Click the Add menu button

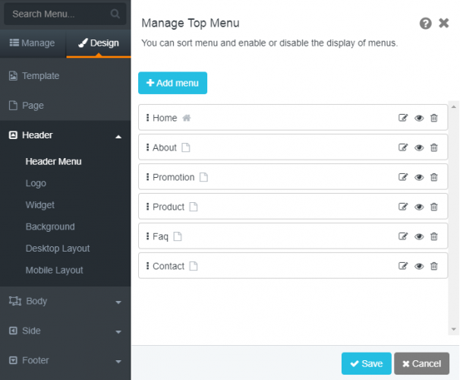[172, 83]
